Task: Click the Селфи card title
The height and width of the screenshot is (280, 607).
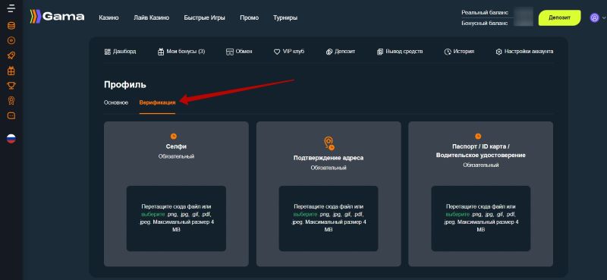Action: point(176,146)
